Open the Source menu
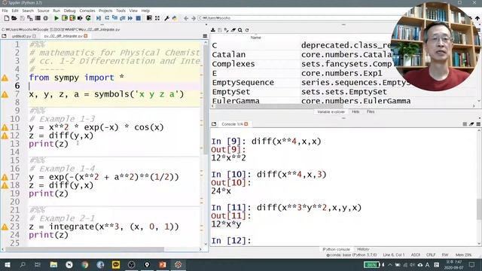482x271 pixels. click(44, 11)
